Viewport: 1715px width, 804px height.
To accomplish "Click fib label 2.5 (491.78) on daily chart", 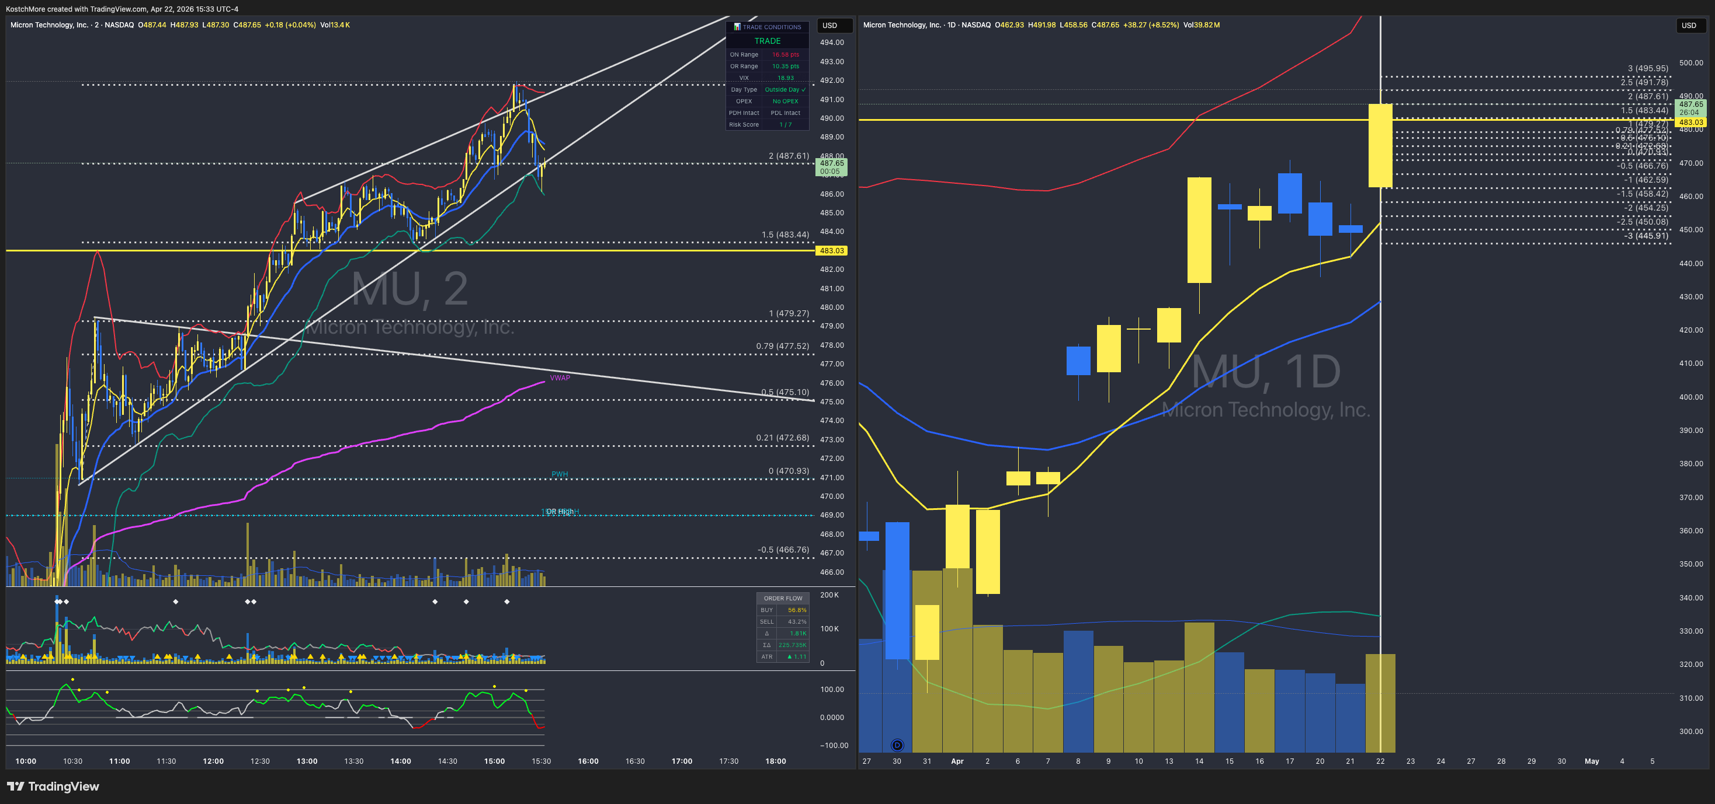I will point(1644,82).
